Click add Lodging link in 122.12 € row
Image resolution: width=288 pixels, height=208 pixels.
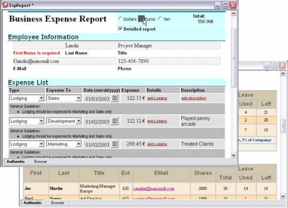point(157,121)
